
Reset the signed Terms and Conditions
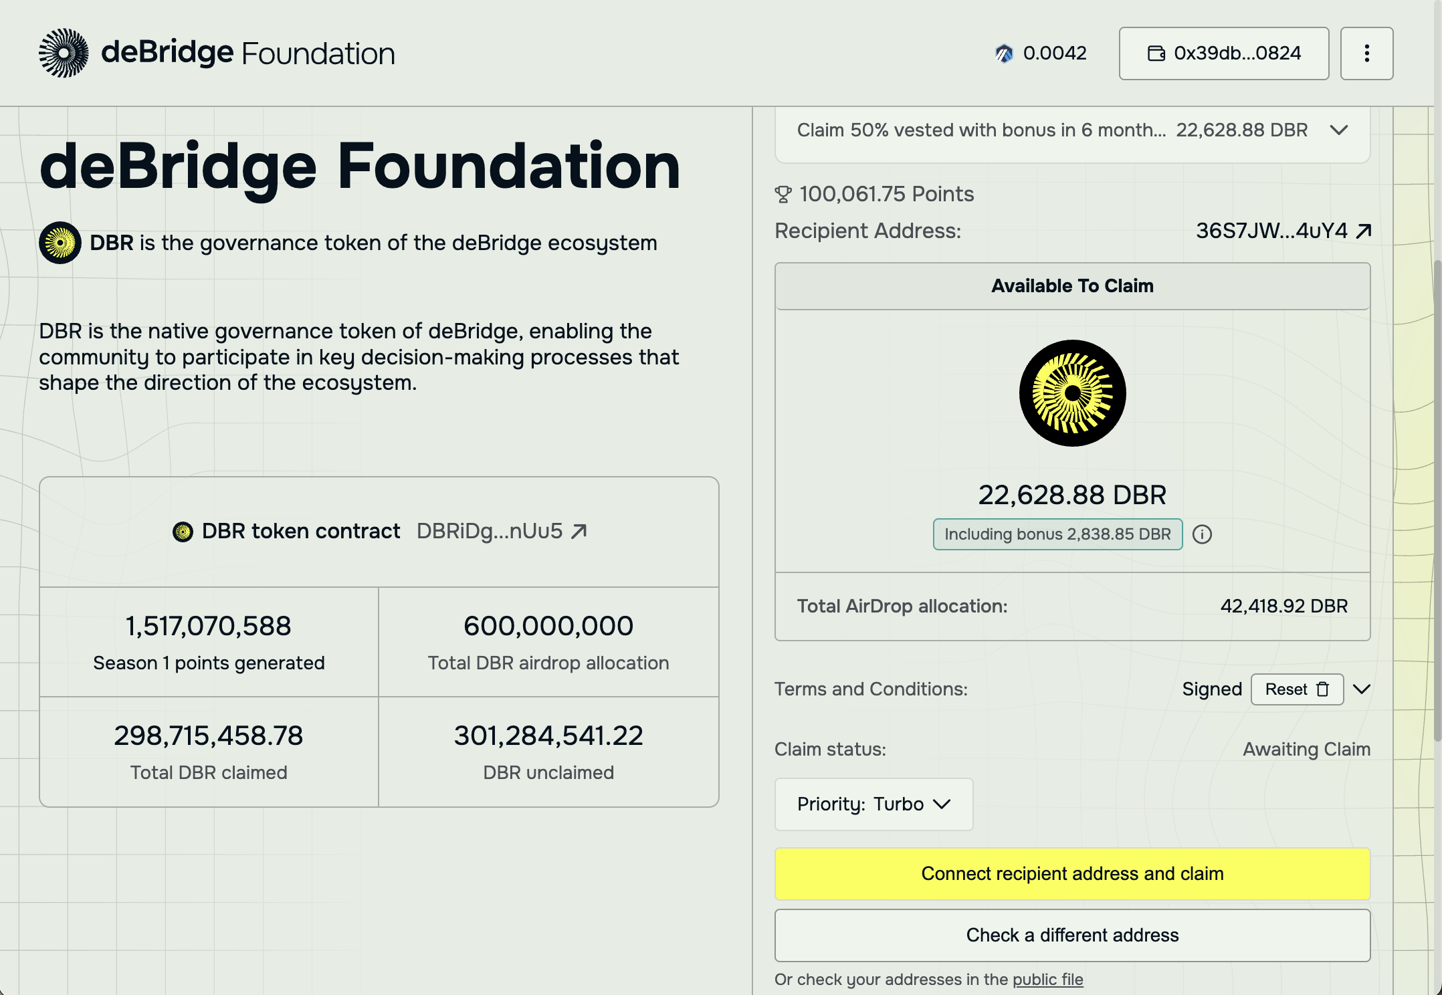pos(1297,689)
